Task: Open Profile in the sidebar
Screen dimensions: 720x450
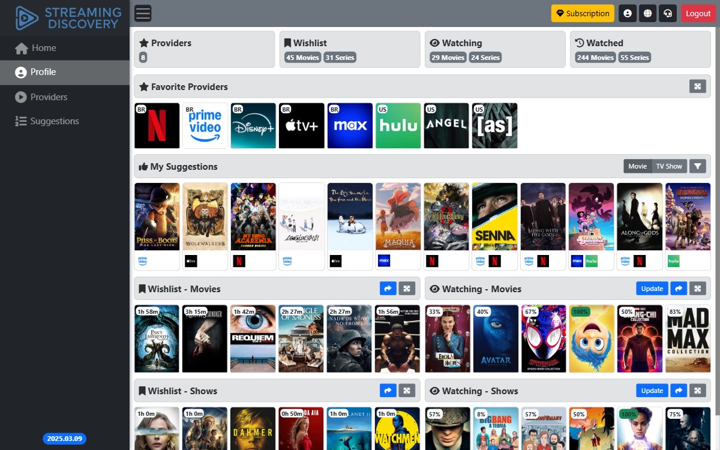Action: point(65,72)
